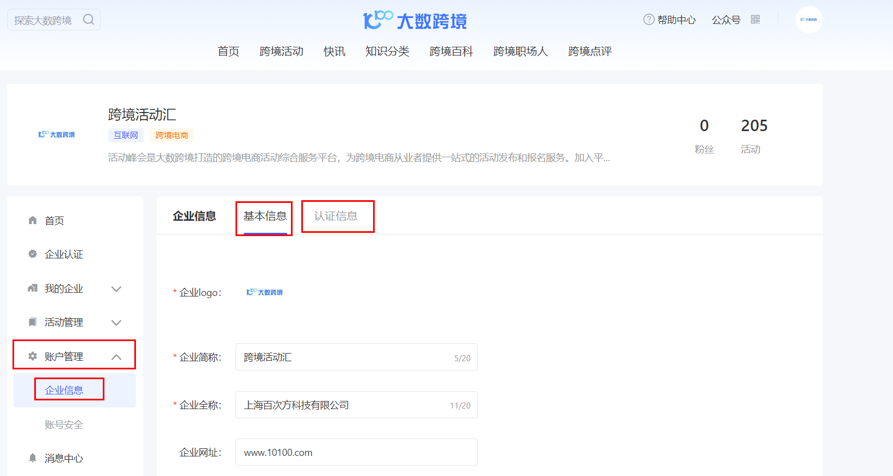This screenshot has width=893, height=476.
Task: Click the 帮助中心 link
Action: tap(677, 20)
